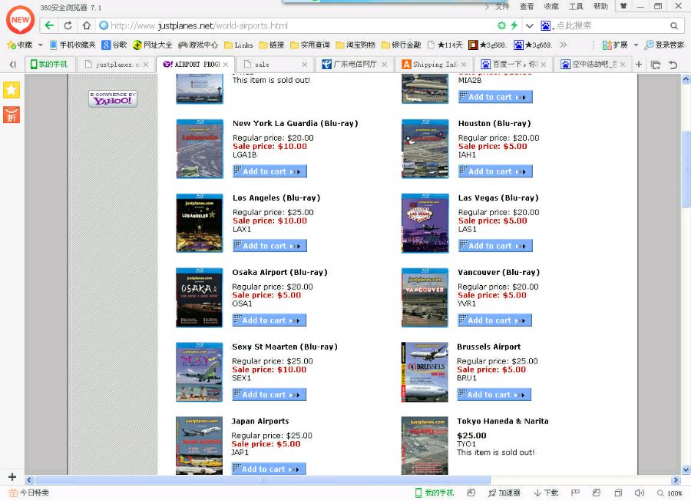Click the green recycle compatibility icon
Viewport: 691px width, 501px height.
click(x=501, y=25)
